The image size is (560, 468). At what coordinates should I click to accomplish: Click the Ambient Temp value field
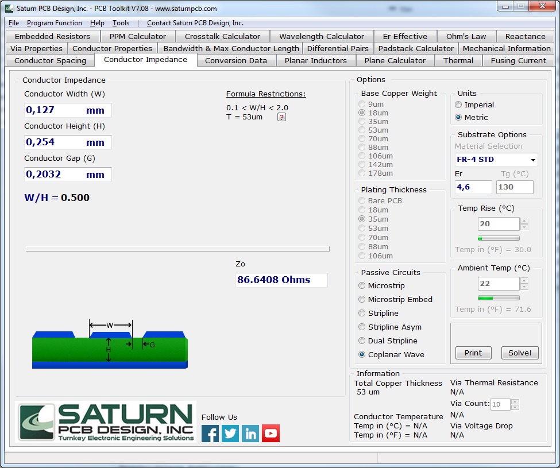(499, 284)
